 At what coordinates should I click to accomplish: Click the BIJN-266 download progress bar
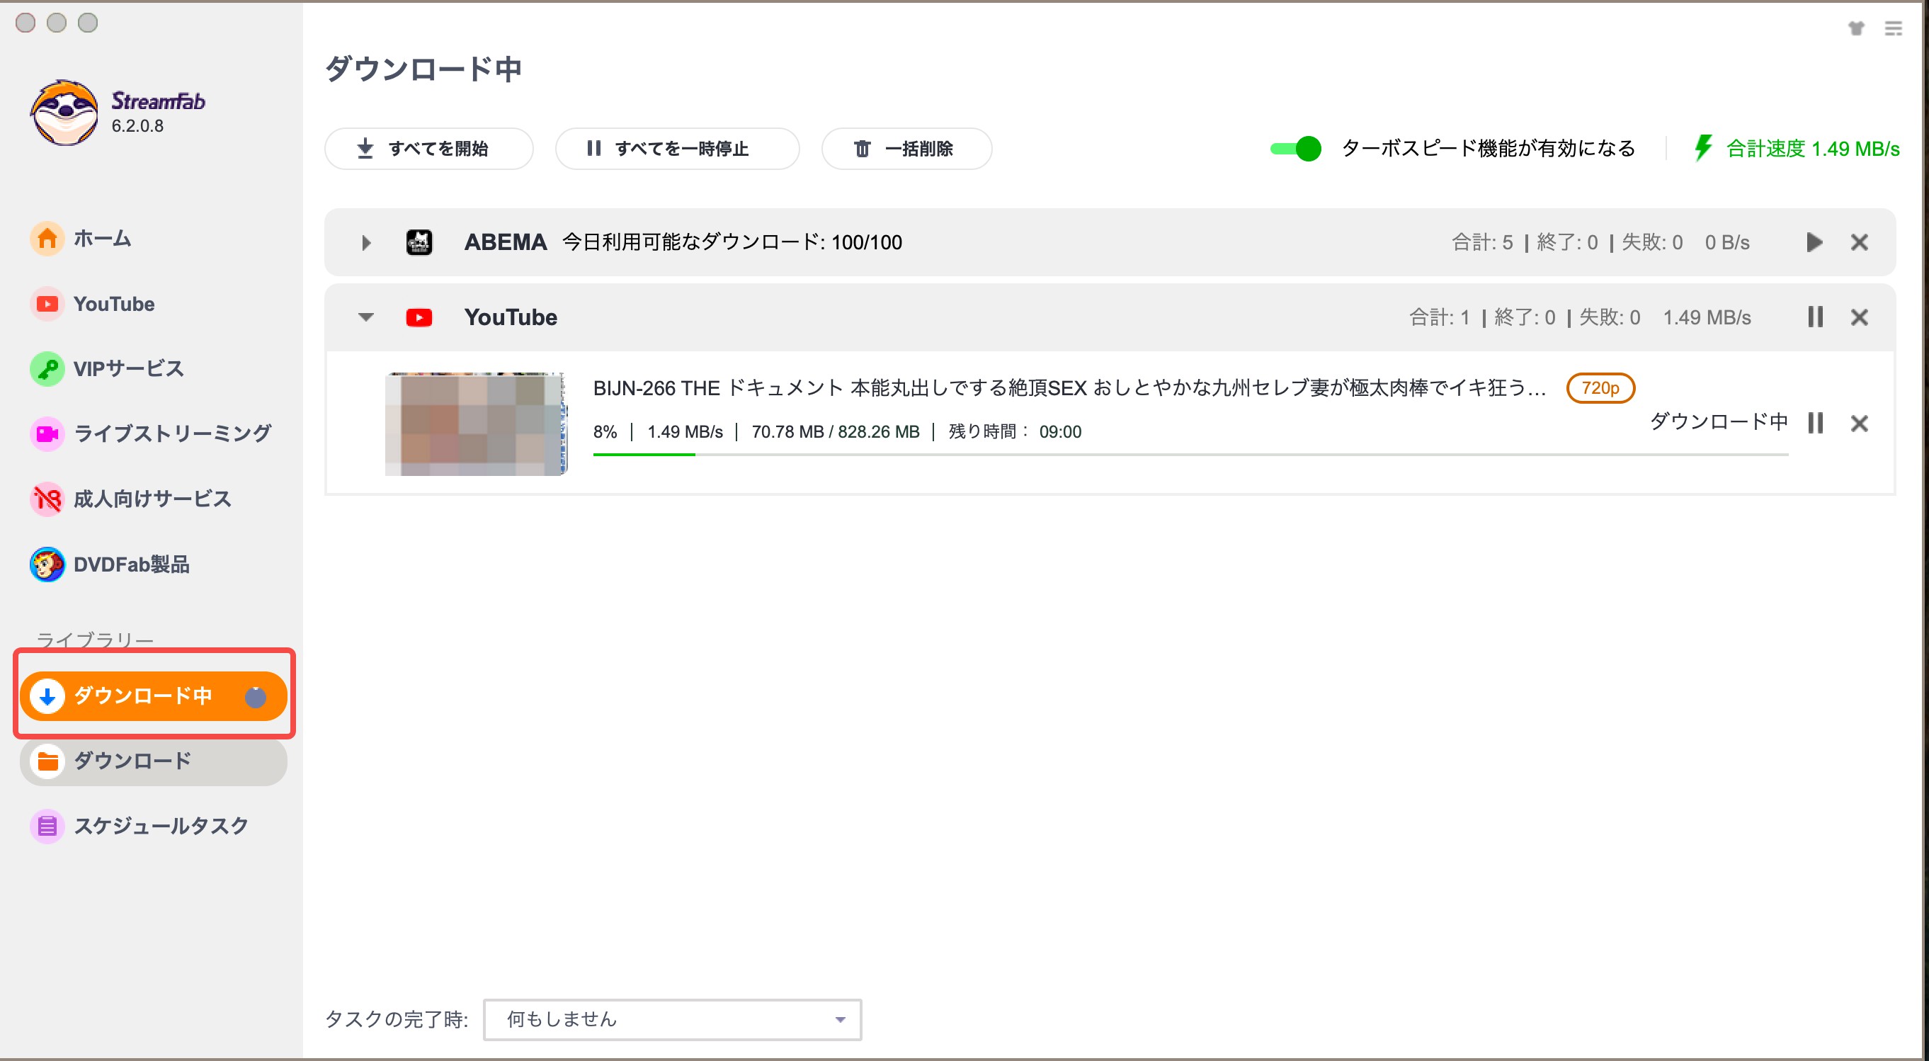click(x=1190, y=455)
